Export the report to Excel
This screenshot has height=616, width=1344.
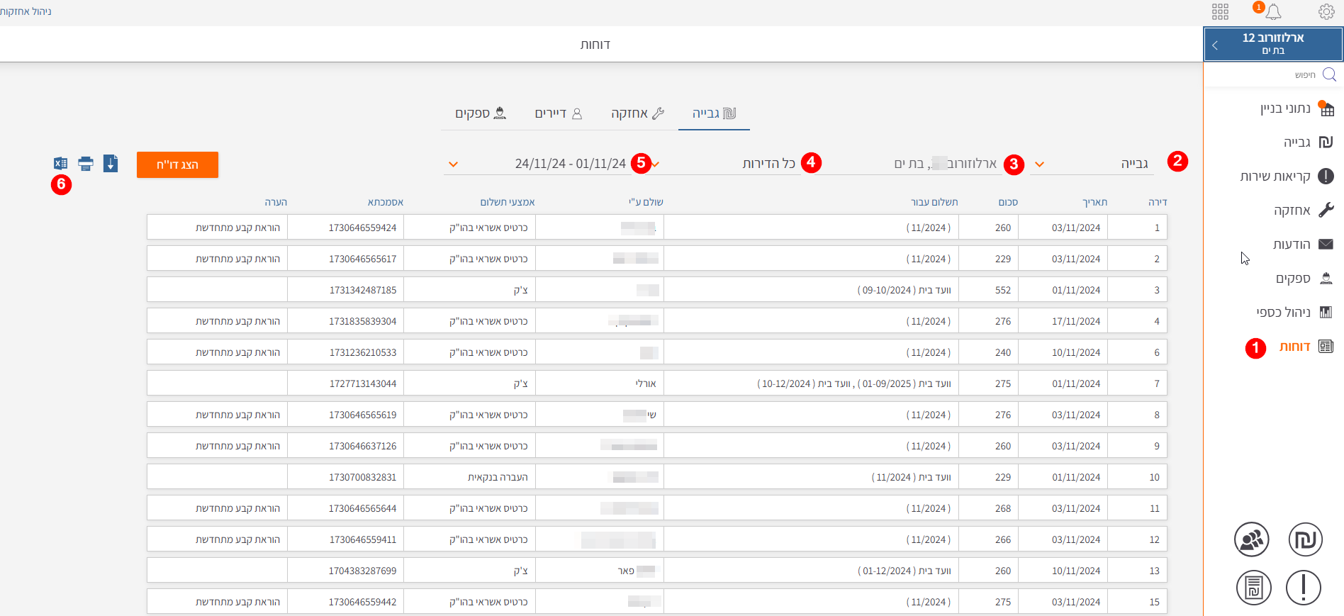(x=61, y=164)
